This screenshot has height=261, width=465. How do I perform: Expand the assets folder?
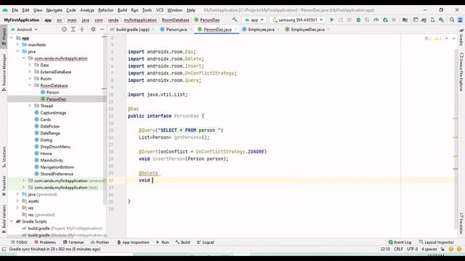[17, 201]
